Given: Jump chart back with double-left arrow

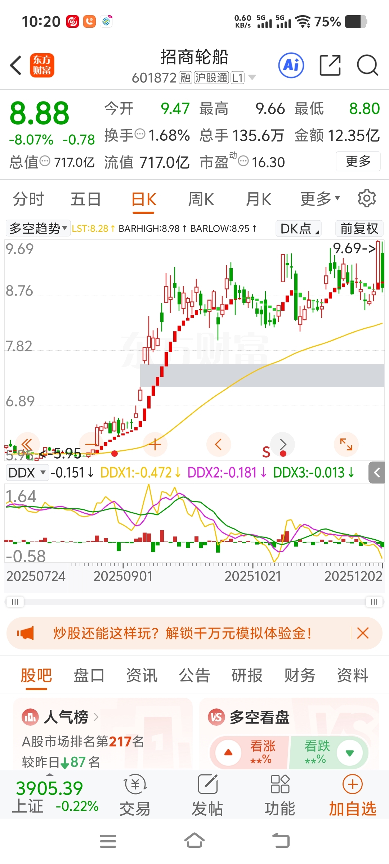Looking at the screenshot, I should (x=27, y=444).
